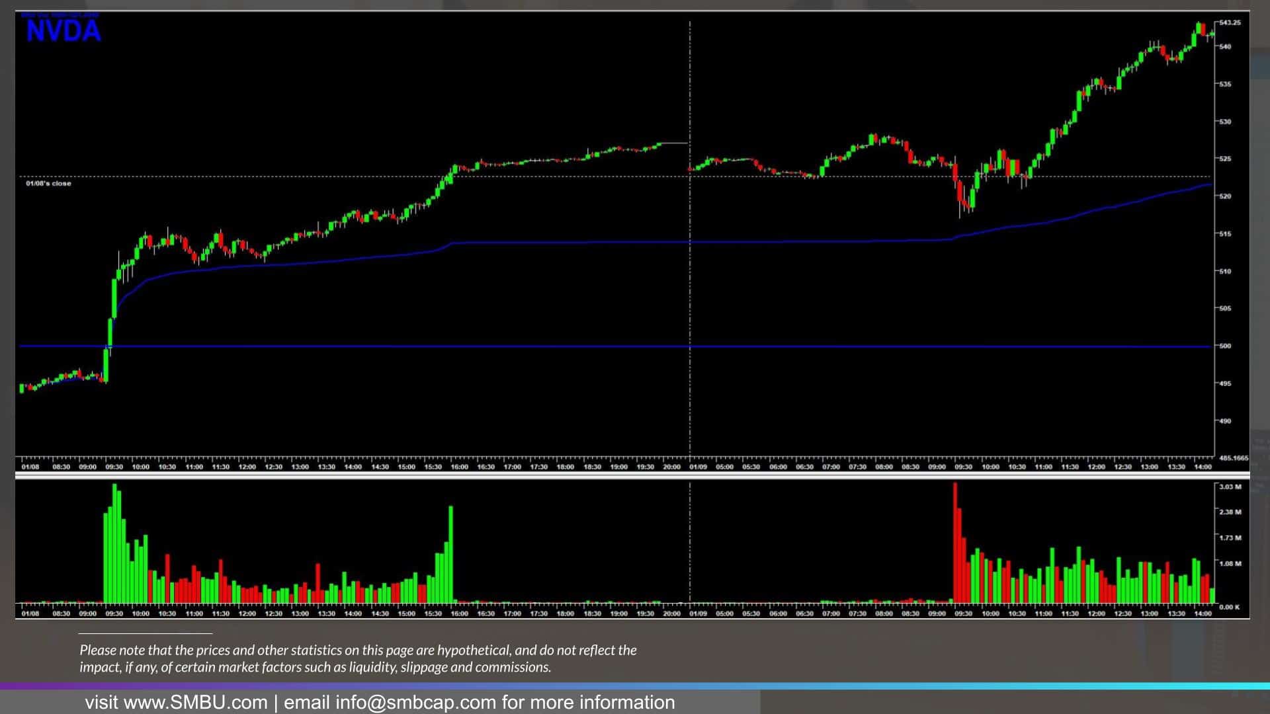Select the 500 level on the price axis
The height and width of the screenshot is (714, 1270).
(x=1224, y=346)
